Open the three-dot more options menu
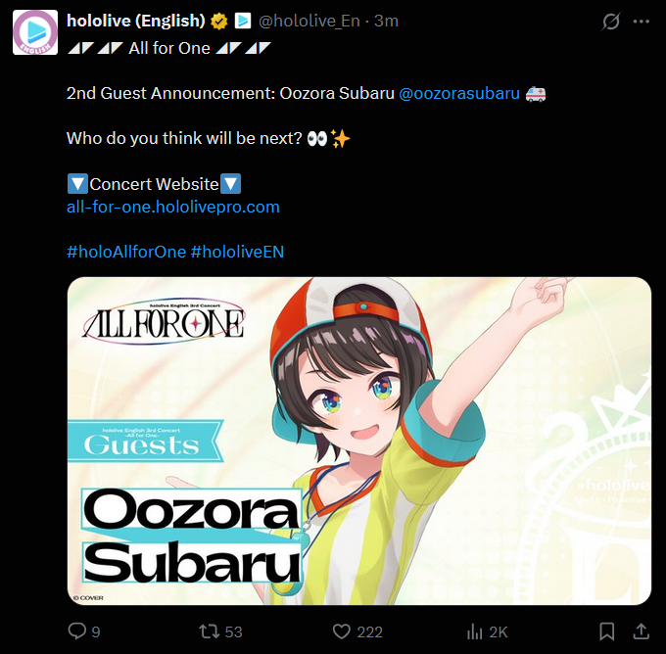 [642, 22]
